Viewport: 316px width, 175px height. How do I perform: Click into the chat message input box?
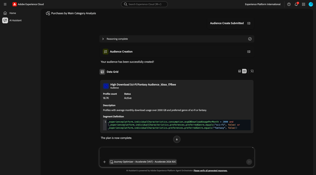(177, 153)
